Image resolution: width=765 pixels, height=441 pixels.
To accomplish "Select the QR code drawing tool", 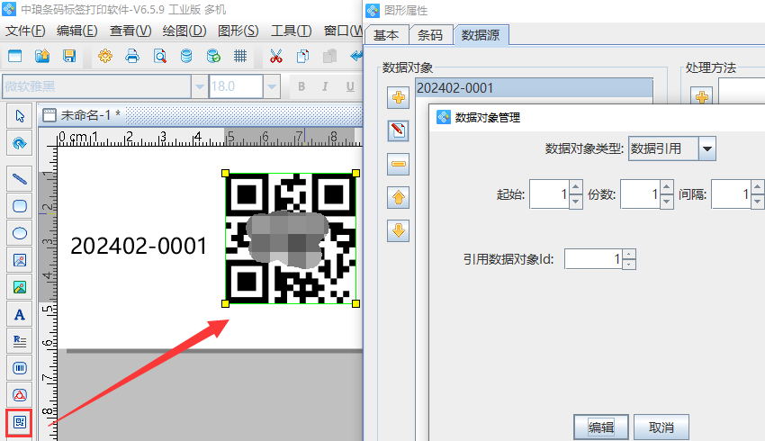I will pyautogui.click(x=20, y=421).
